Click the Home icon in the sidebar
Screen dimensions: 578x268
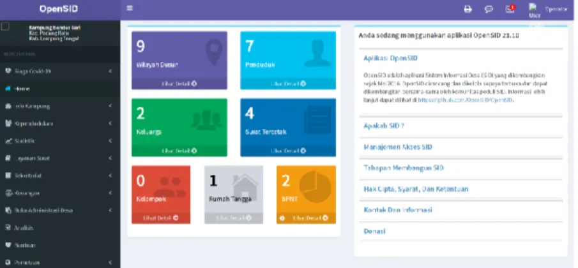click(8, 89)
